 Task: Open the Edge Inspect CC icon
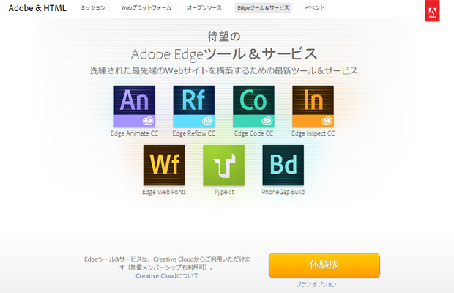point(313,106)
